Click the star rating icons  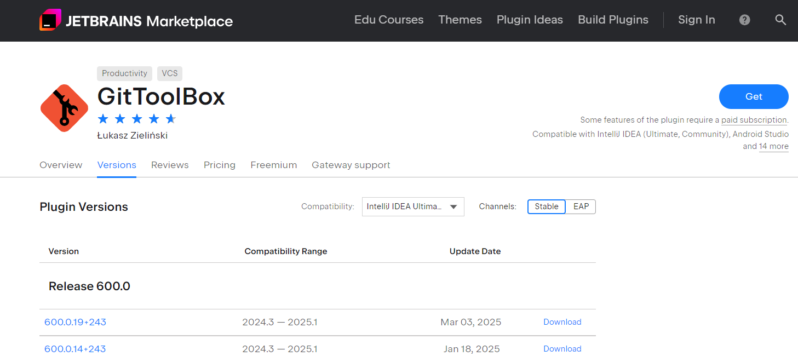(136, 119)
